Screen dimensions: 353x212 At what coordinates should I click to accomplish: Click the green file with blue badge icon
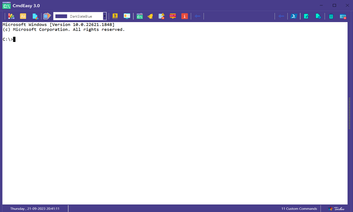(x=318, y=16)
